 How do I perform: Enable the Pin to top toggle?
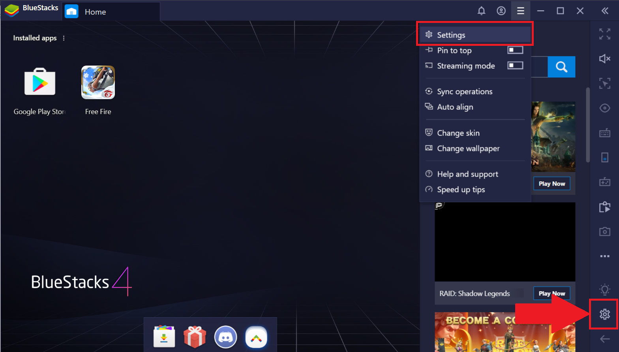click(515, 50)
